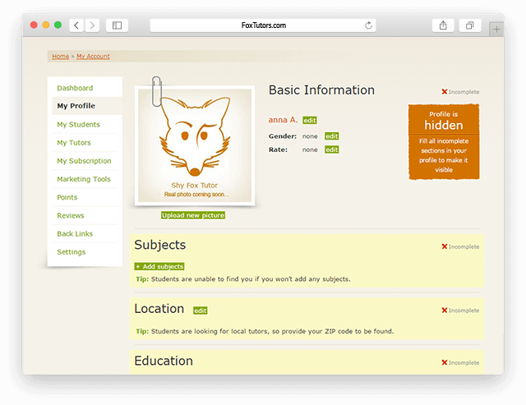Open Points in the sidebar menu

(67, 197)
